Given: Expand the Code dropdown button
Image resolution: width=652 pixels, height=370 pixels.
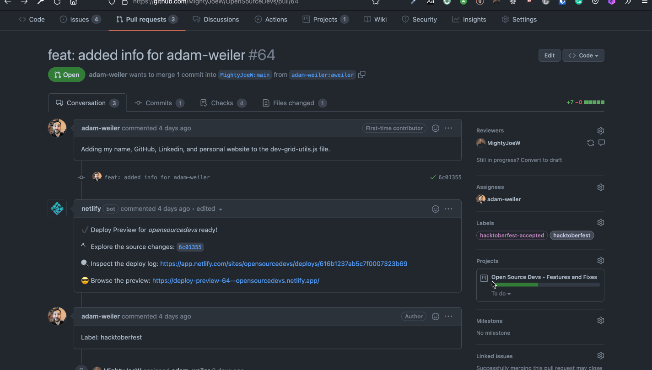Looking at the screenshot, I should tap(583, 55).
